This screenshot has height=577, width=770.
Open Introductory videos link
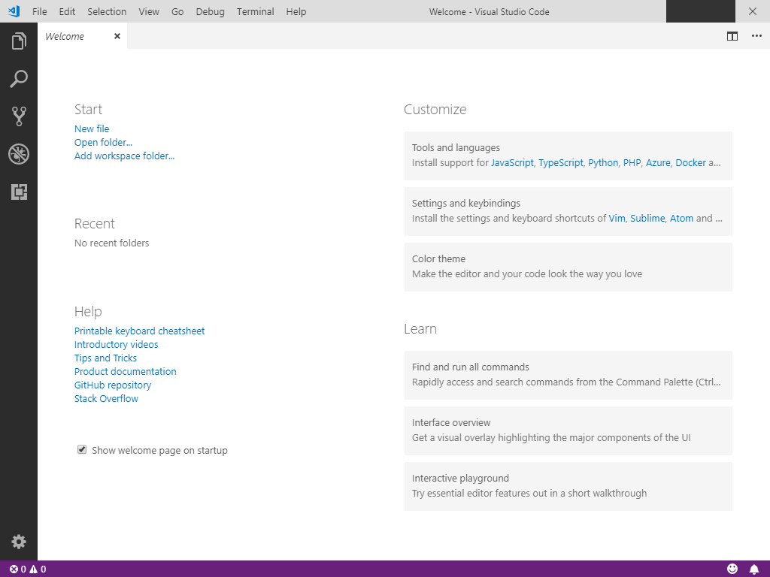116,344
